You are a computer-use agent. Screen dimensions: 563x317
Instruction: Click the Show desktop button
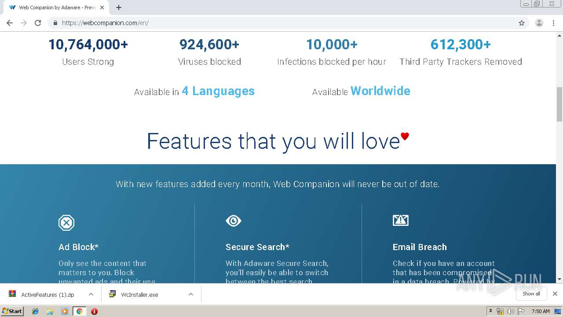pos(558,311)
